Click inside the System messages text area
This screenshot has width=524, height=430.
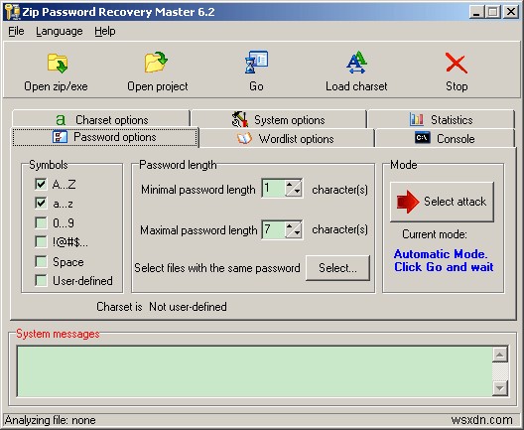click(x=255, y=371)
